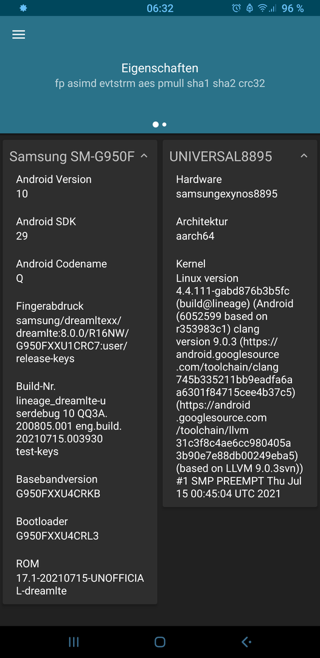Collapse the Samsung SM-G950F card

pos(144,156)
